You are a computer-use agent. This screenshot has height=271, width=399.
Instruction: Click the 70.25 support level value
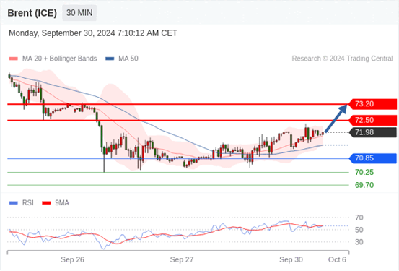pyautogui.click(x=364, y=173)
